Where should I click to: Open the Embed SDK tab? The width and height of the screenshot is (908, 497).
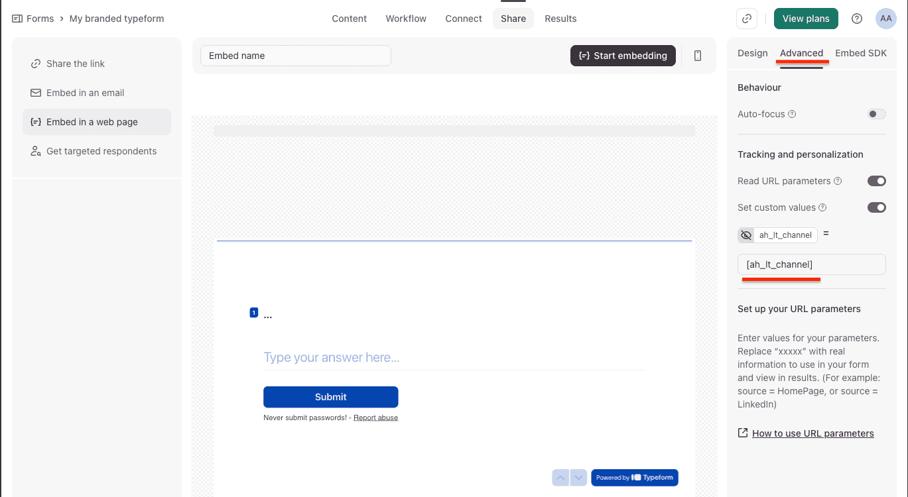861,53
